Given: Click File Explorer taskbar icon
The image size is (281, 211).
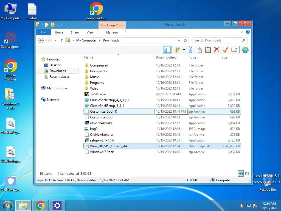Looking at the screenshot, I should (x=23, y=206).
